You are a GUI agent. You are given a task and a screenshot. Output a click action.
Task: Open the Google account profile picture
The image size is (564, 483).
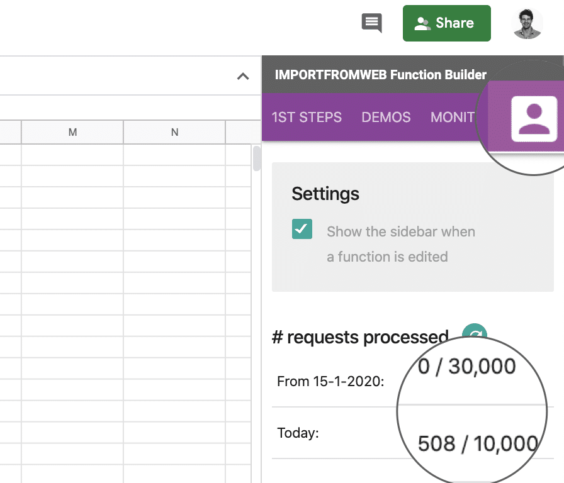[527, 23]
